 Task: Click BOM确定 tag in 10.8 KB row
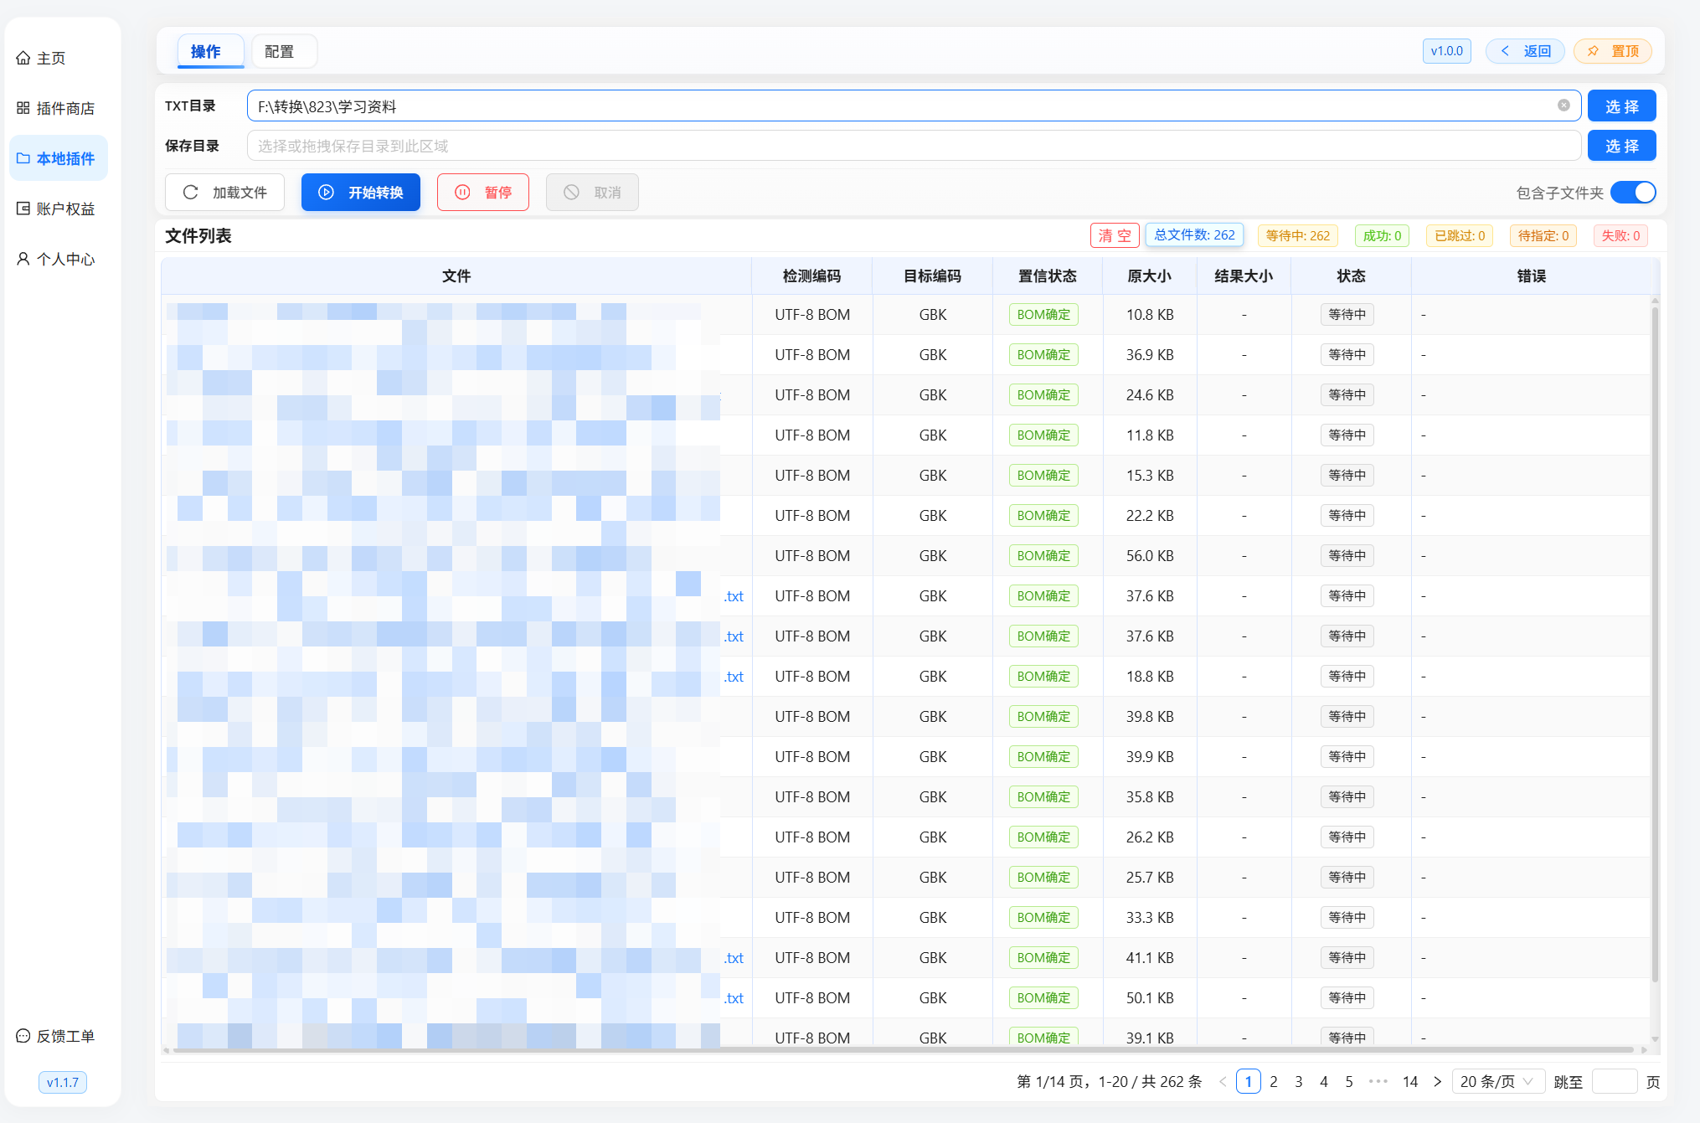[x=1043, y=315]
